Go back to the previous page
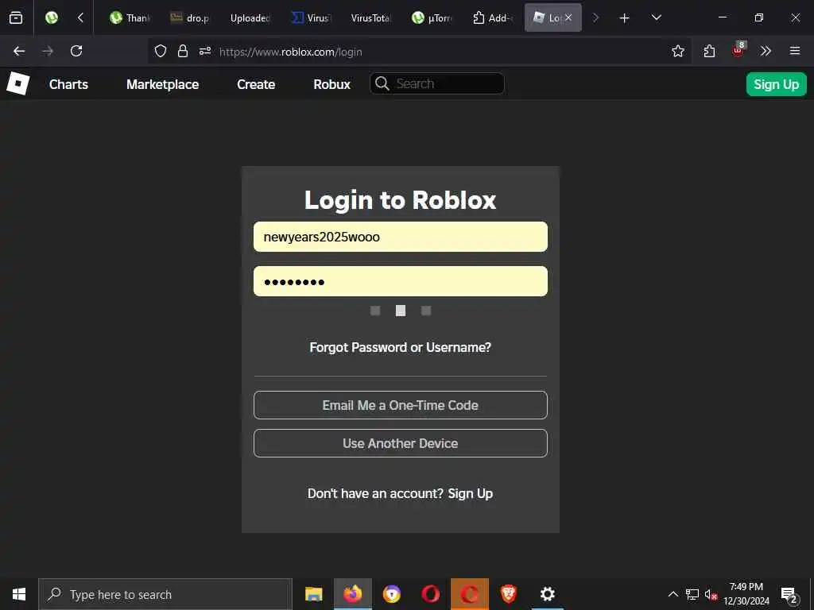The width and height of the screenshot is (814, 610). [19, 51]
